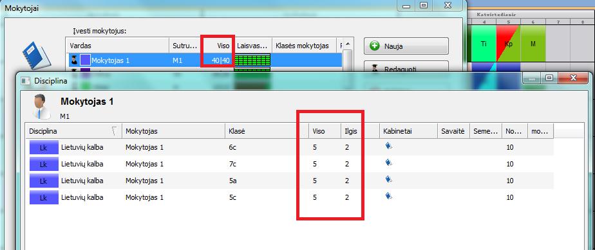595x250 pixels.
Task: Click the graduate icon in Mokytojas 1 row
Action: pos(74,60)
